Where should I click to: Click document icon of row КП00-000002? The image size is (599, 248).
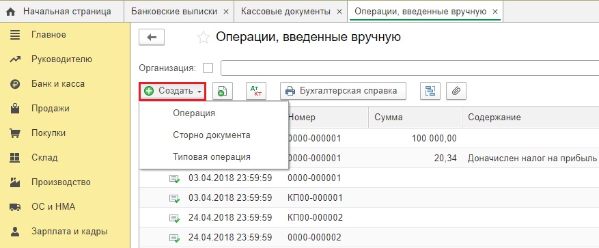[175, 218]
